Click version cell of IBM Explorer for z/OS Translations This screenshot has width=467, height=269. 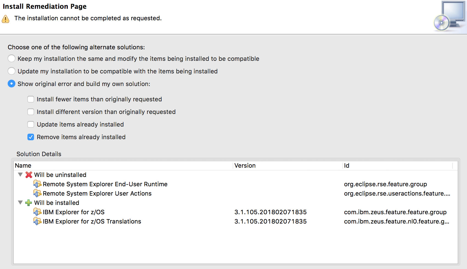[271, 221]
